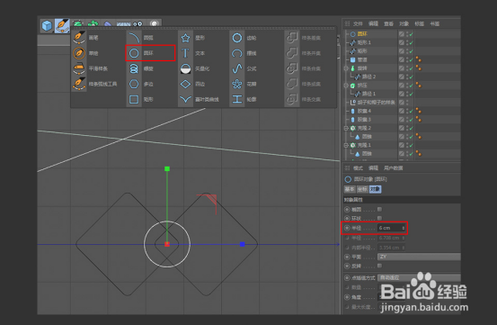Viewport: 497px width, 325px height.
Task: Toggle the enable checkmark for 管道 object
Action: tap(411, 59)
